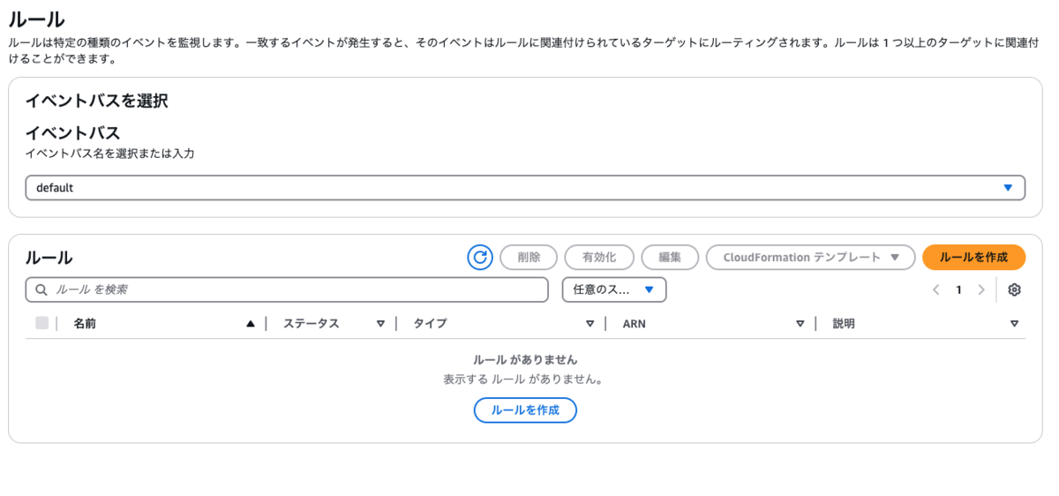Click the ルール がありません message
Viewport: 1059px width, 496px height.
[x=525, y=360]
